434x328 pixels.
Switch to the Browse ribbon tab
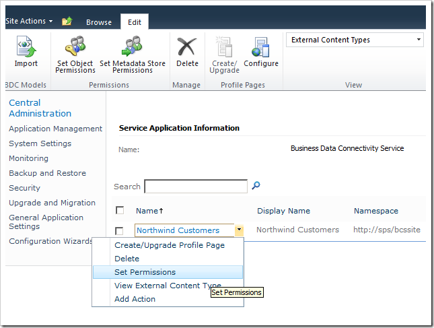[99, 22]
